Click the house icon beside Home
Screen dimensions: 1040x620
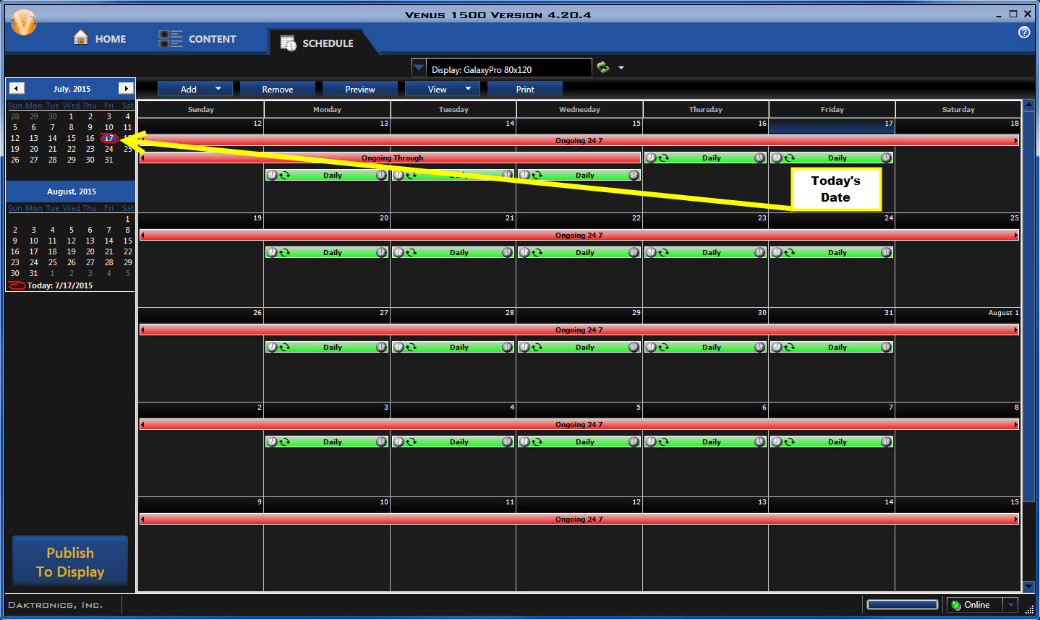[x=81, y=38]
